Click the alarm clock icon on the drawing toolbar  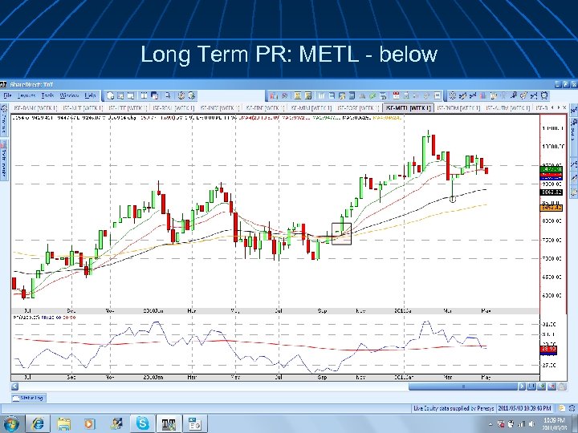[544, 95]
